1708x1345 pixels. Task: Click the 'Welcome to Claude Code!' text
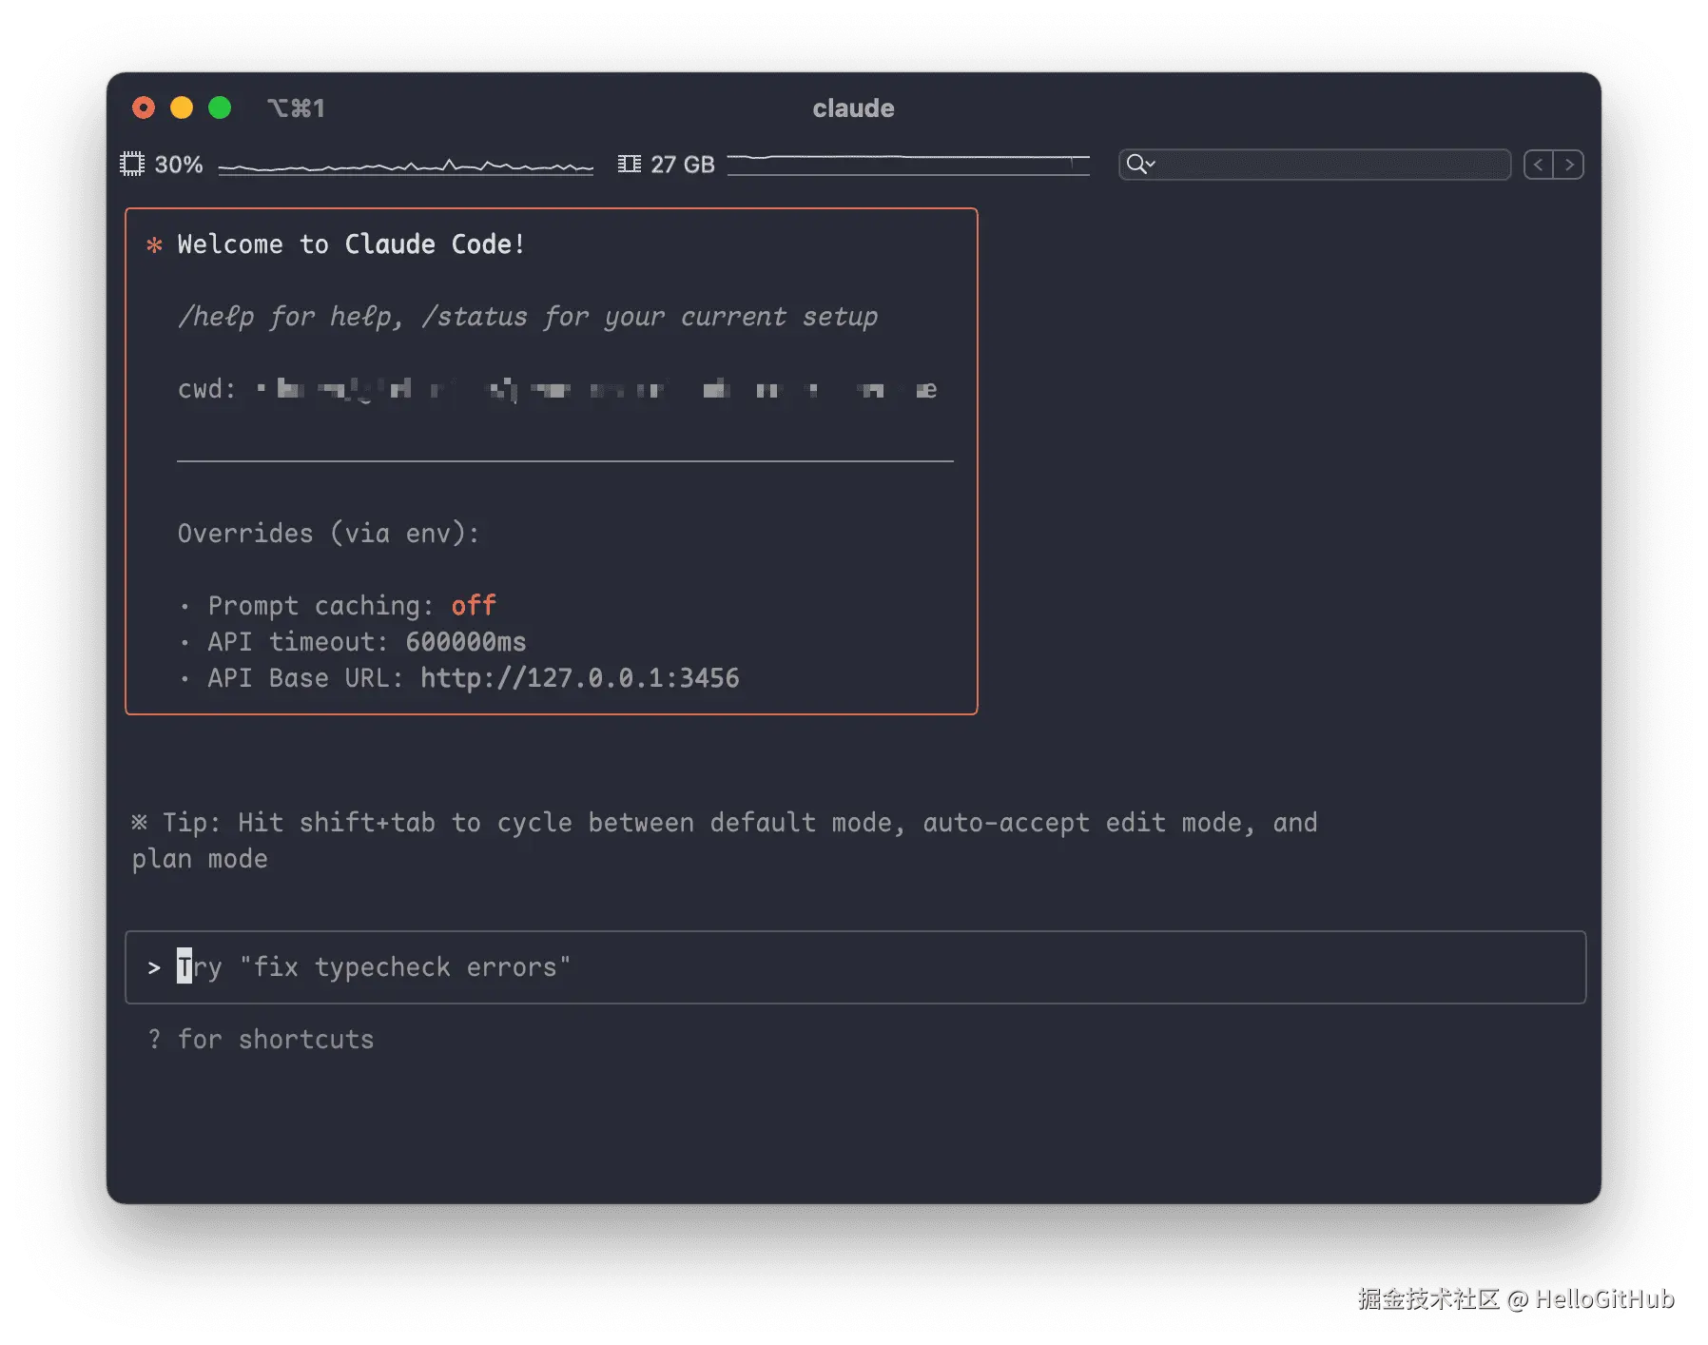pos(351,244)
